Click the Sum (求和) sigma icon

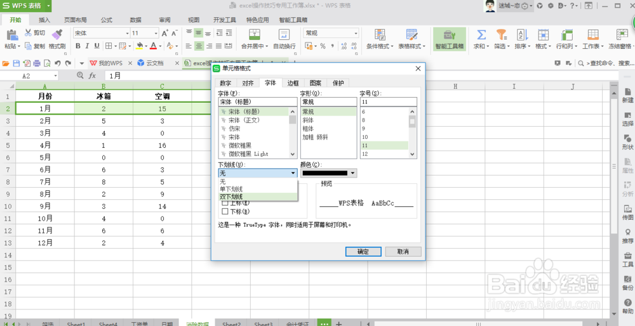pyautogui.click(x=481, y=34)
